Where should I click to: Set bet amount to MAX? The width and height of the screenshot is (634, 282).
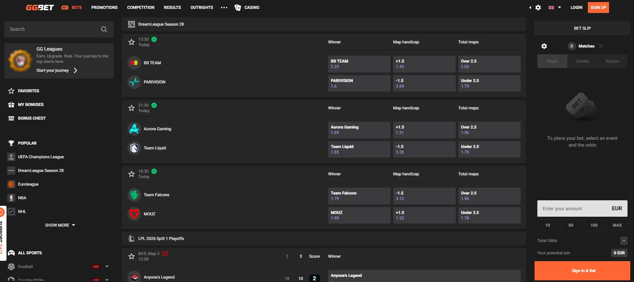(x=617, y=225)
